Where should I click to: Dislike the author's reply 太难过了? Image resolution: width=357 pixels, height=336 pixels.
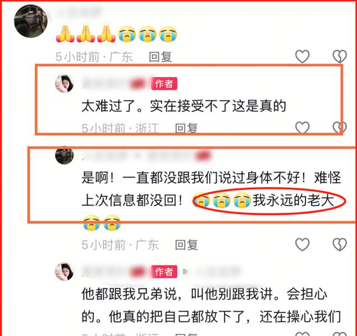340,128
